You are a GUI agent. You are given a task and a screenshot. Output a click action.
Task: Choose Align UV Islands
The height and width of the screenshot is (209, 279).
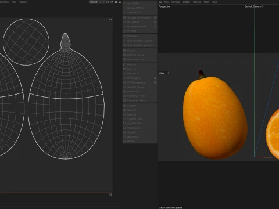tap(139, 87)
